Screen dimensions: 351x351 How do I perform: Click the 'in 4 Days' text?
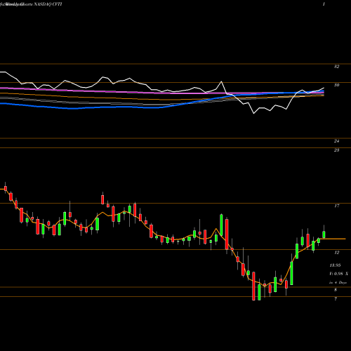coord(338,283)
